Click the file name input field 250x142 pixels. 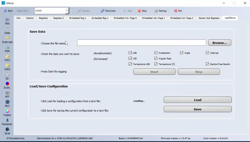point(142,43)
